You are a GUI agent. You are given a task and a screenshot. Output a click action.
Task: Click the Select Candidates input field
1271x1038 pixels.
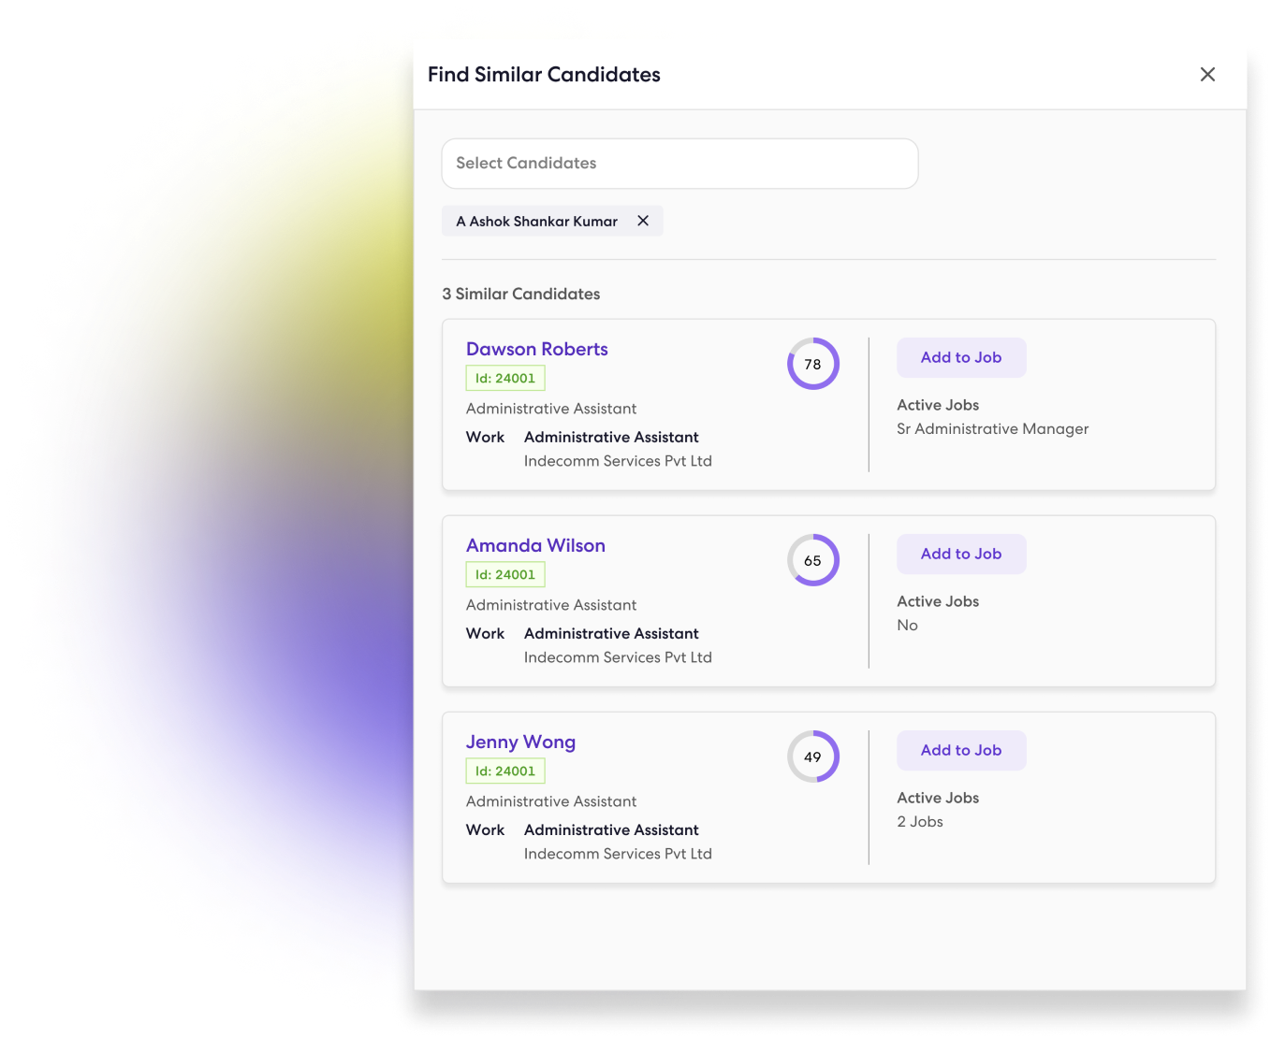pos(679,163)
